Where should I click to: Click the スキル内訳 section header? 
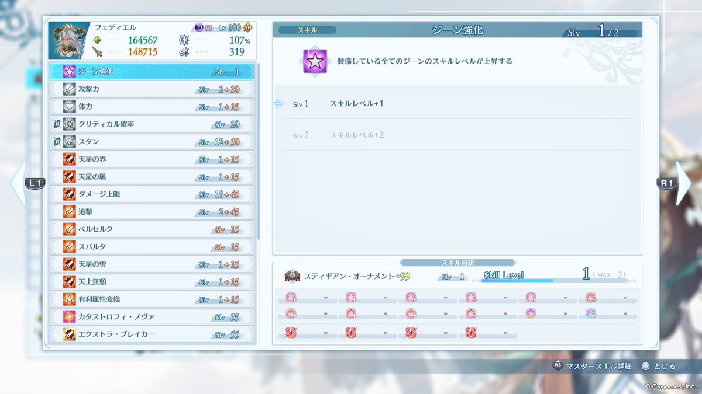coord(457,263)
